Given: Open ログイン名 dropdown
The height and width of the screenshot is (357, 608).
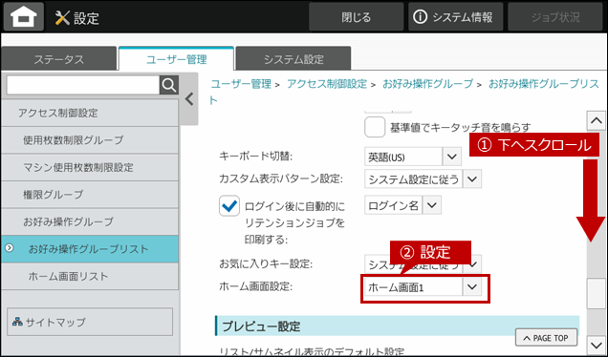Looking at the screenshot, I should pyautogui.click(x=402, y=205).
